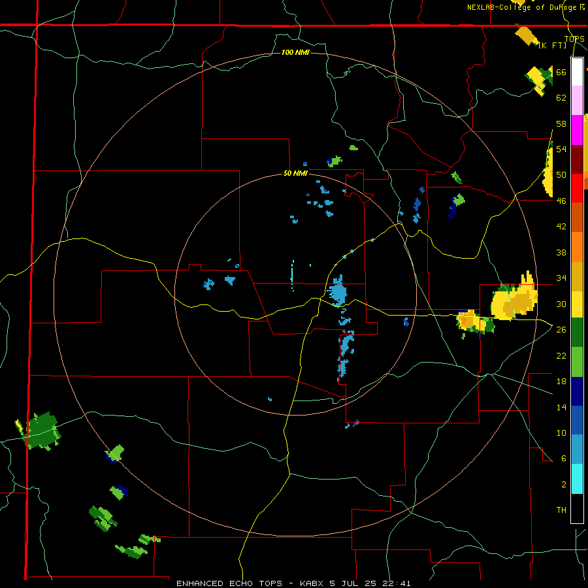
Task: Click the legend value '18'
Action: pyautogui.click(x=561, y=382)
